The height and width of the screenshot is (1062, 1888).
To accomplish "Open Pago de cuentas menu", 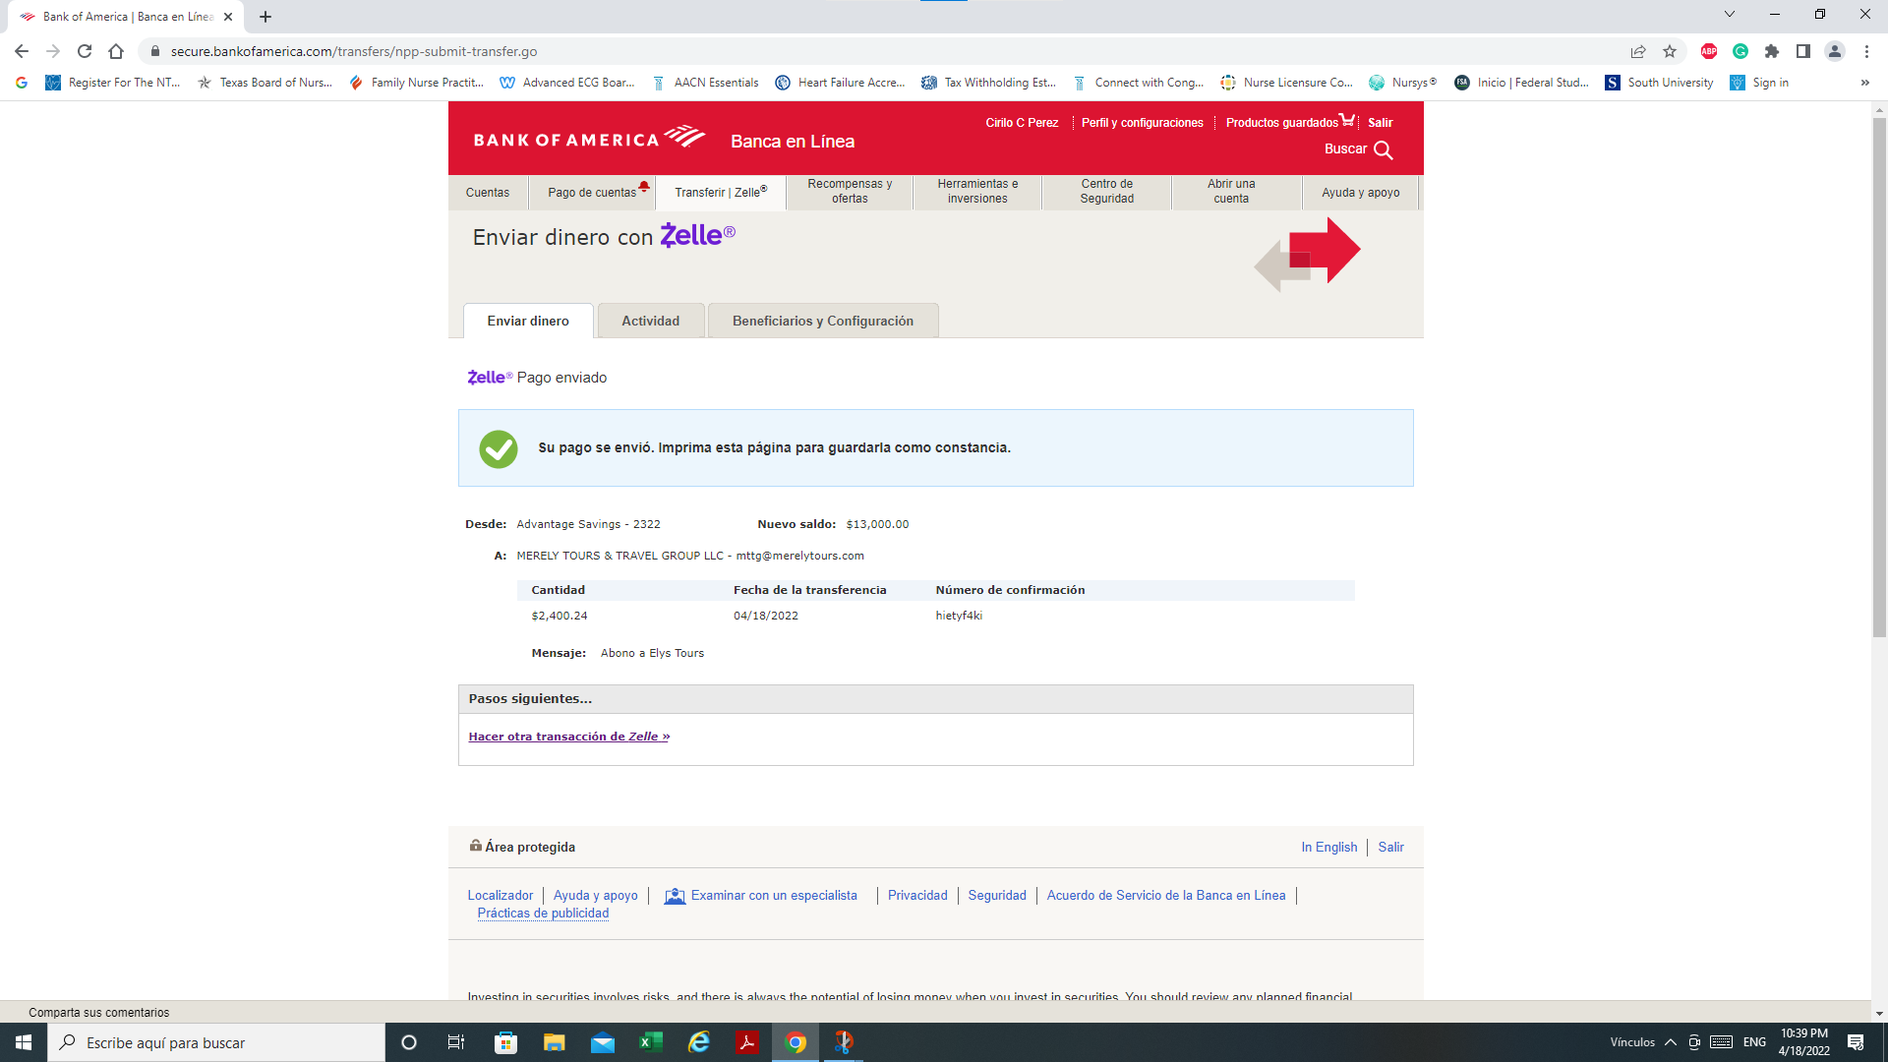I will click(x=593, y=193).
